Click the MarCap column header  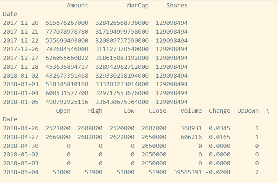point(138,6)
